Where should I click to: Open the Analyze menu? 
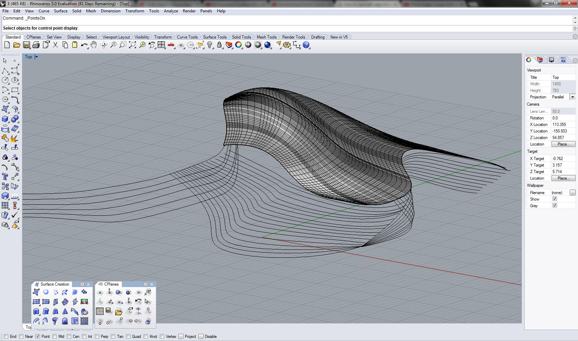pos(171,11)
